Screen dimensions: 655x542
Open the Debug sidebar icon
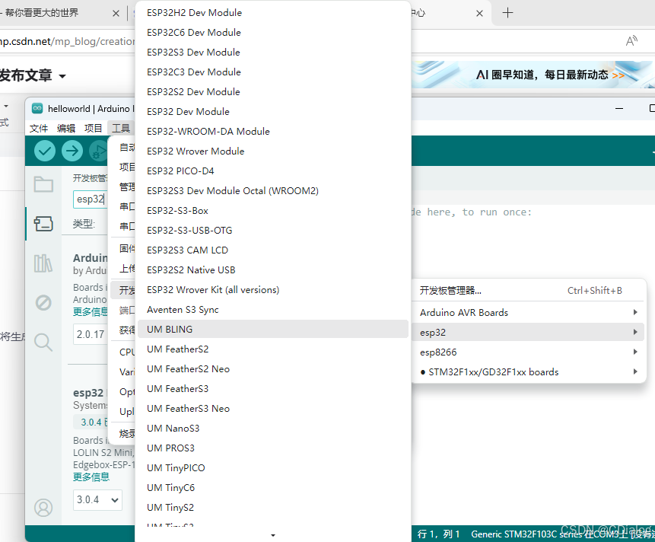43,302
